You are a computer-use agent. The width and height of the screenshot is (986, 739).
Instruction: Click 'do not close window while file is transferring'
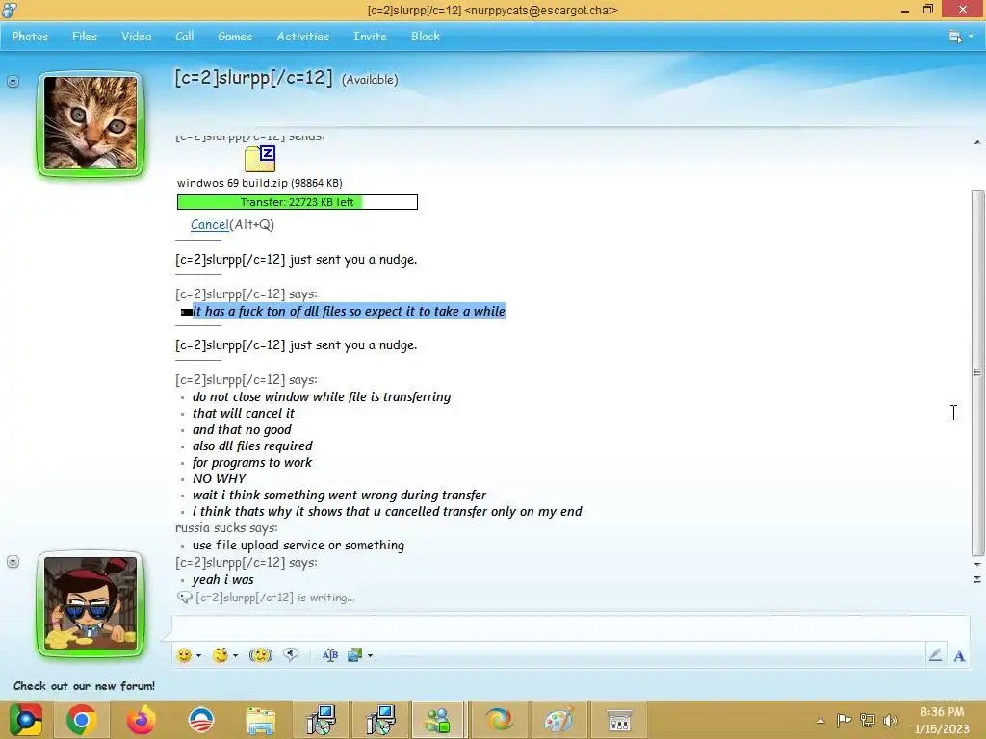click(x=322, y=397)
